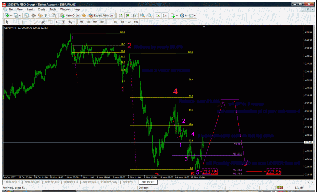Click the New Order button

(70, 15)
